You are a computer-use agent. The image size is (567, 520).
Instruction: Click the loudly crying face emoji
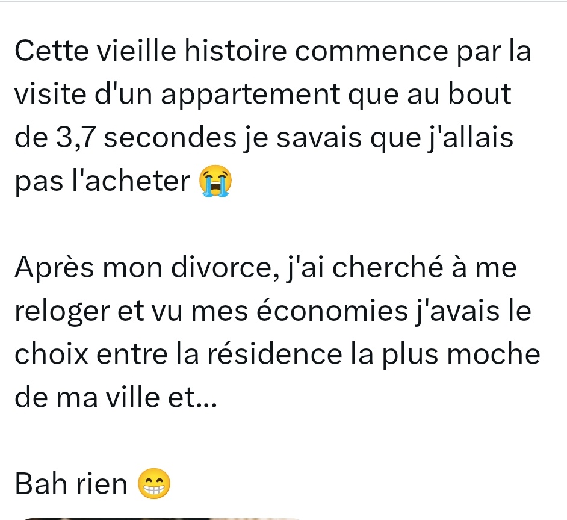coord(215,181)
